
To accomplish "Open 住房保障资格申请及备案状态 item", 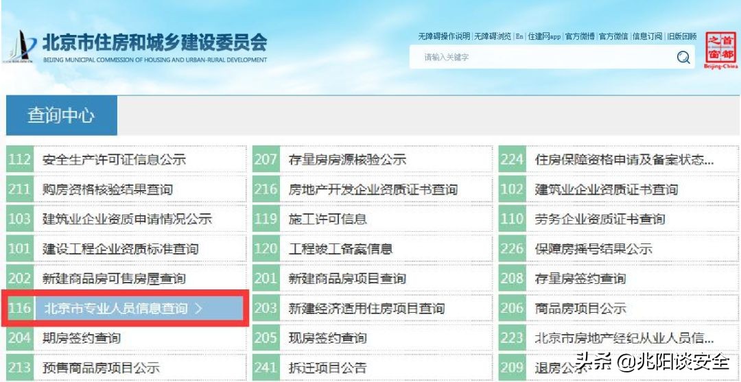I will 624,160.
